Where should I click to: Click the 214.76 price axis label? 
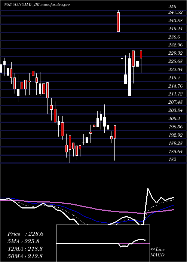coord(175,86)
